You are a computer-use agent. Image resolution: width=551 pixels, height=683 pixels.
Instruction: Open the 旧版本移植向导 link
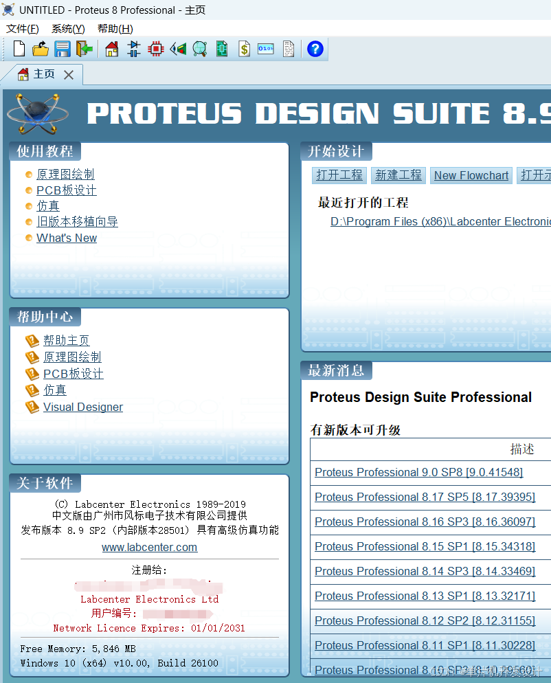pos(77,222)
